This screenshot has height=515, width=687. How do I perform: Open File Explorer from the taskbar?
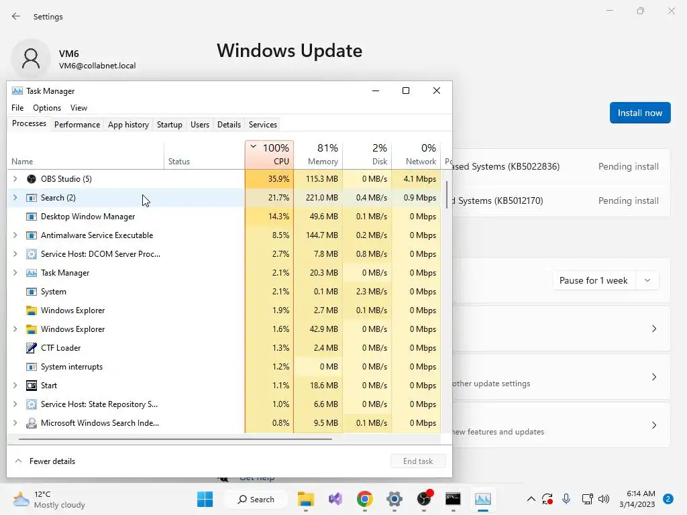[306, 499]
